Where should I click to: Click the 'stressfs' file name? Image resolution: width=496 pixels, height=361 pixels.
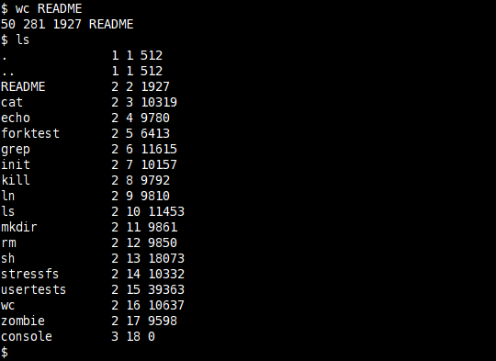tap(30, 274)
